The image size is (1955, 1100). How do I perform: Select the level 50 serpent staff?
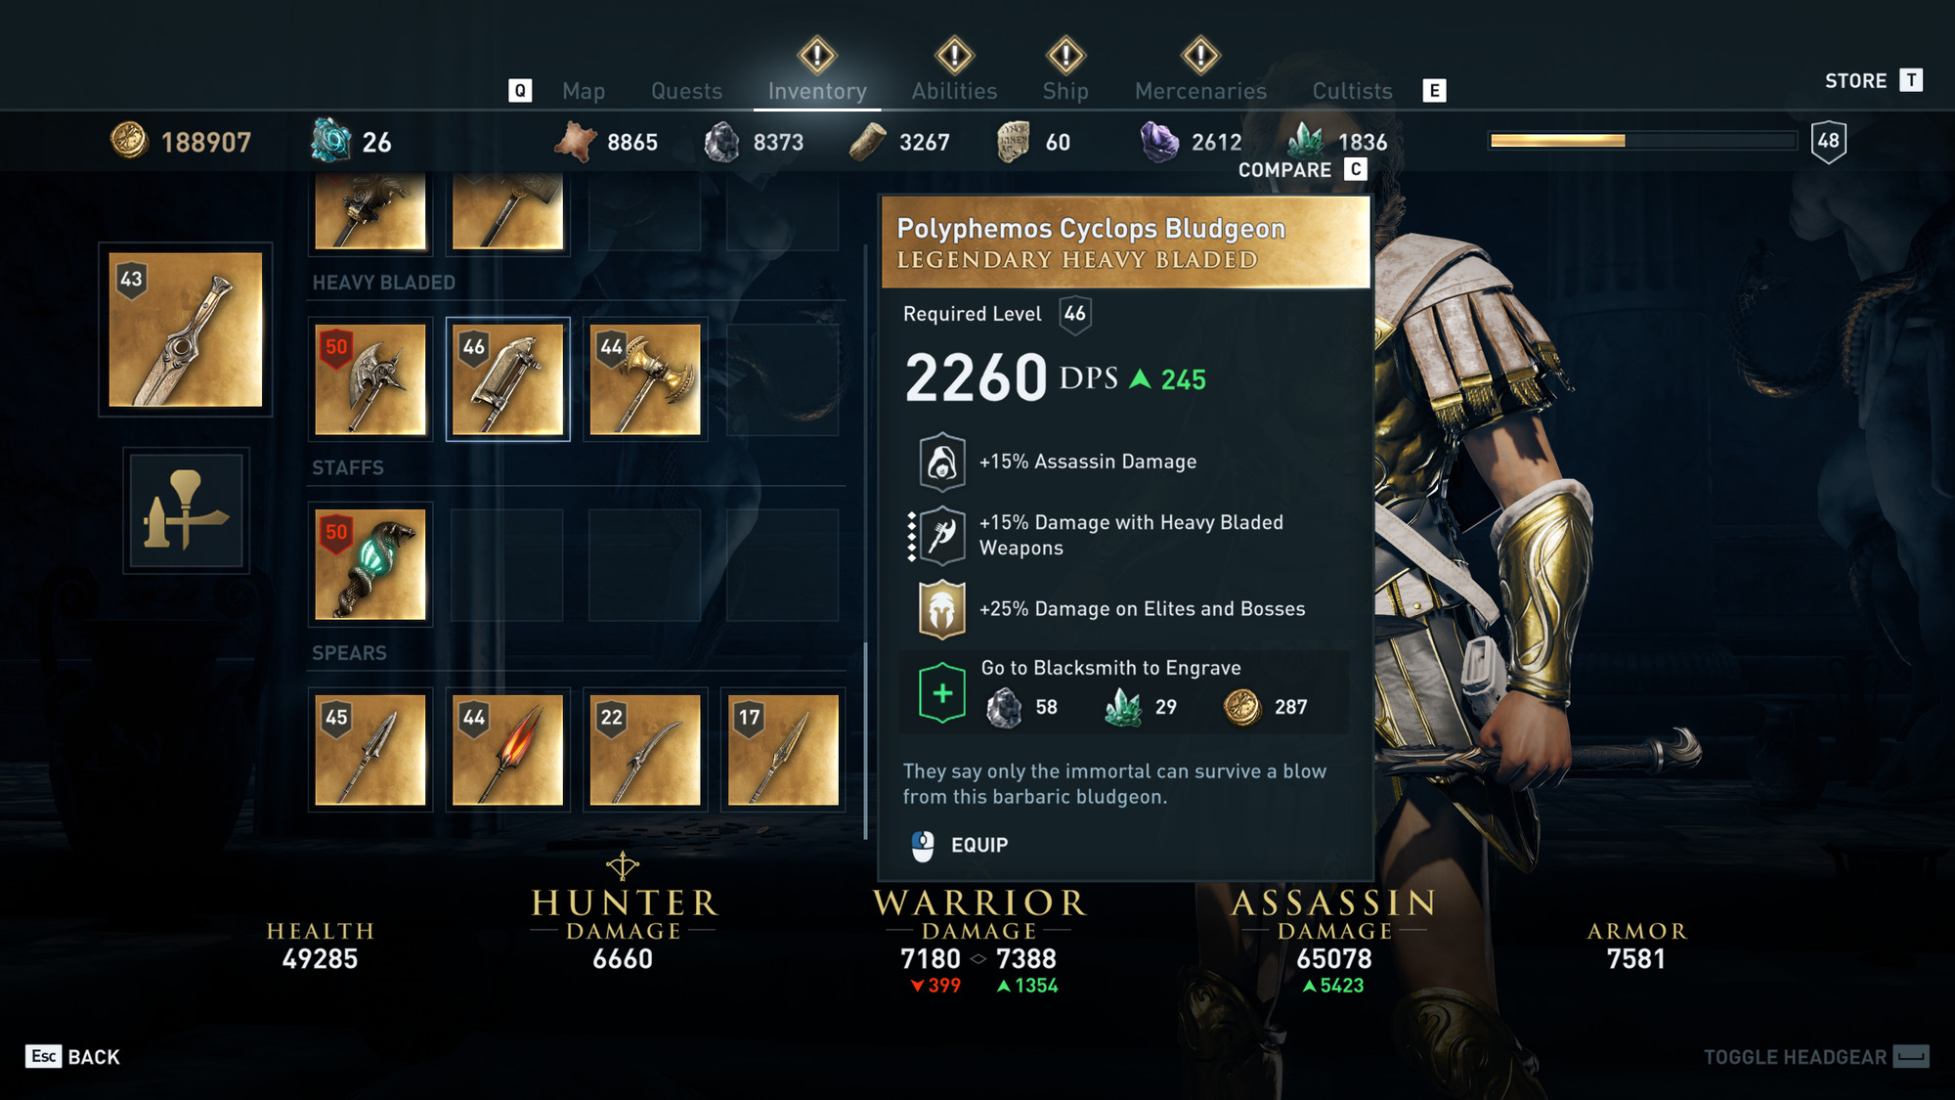coord(370,564)
